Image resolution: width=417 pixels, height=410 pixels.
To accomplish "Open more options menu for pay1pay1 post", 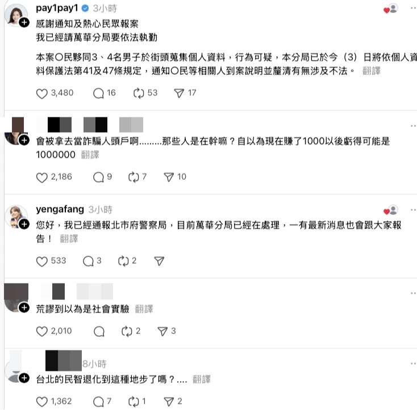I will pos(413,9).
